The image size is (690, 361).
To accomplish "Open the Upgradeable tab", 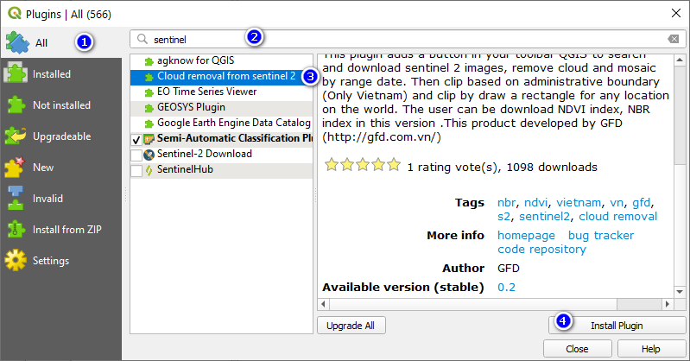I will [x=61, y=136].
